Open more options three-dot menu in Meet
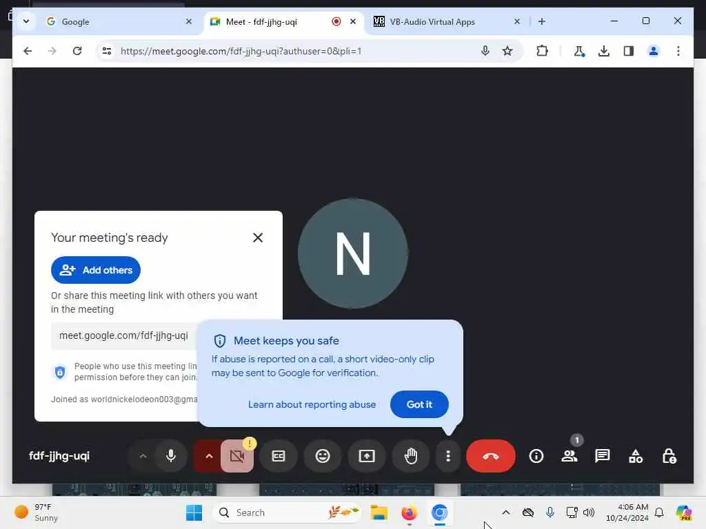The image size is (706, 529). coord(448,456)
